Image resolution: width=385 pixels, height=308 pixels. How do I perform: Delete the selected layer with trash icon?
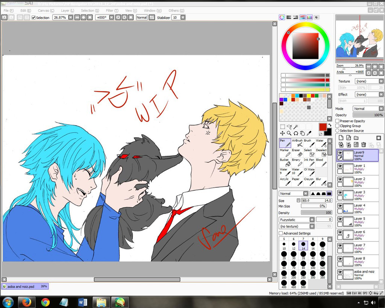tap(364, 145)
